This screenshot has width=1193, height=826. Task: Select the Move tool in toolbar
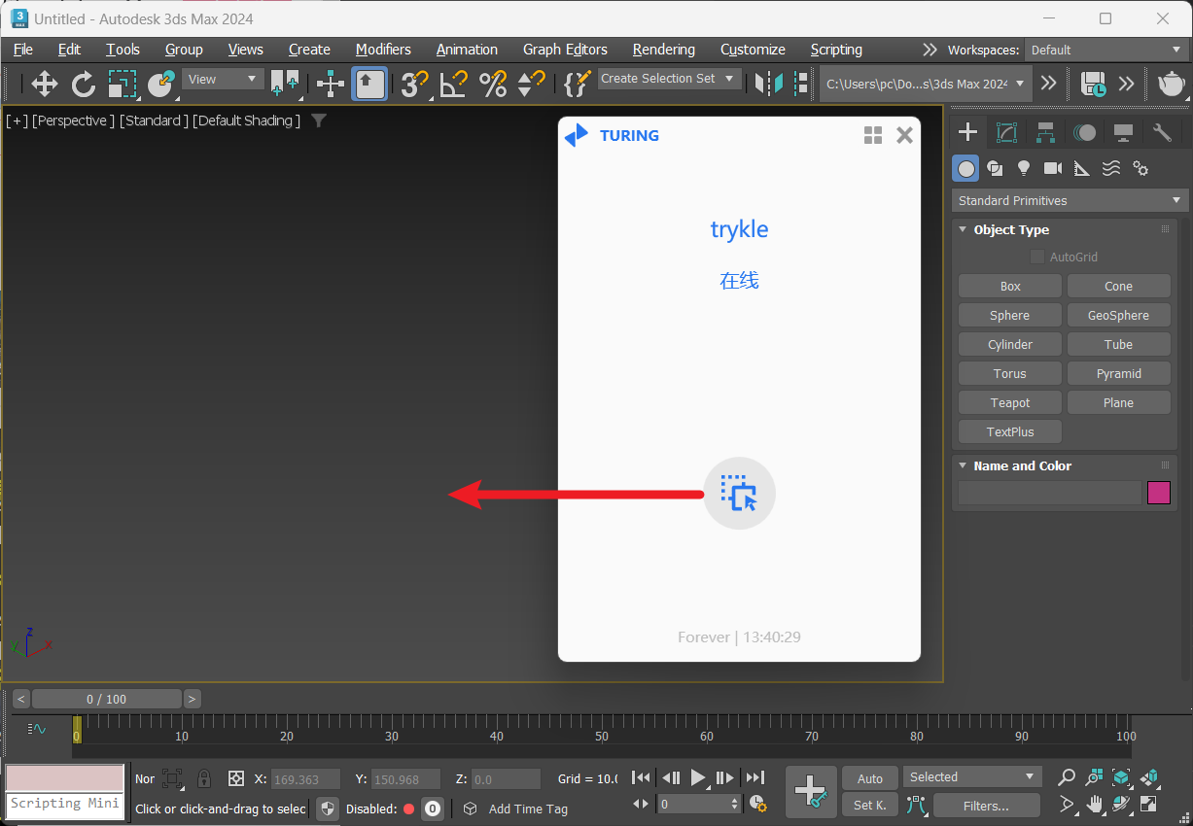45,84
